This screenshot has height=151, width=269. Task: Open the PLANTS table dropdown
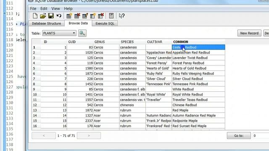coord(59,33)
